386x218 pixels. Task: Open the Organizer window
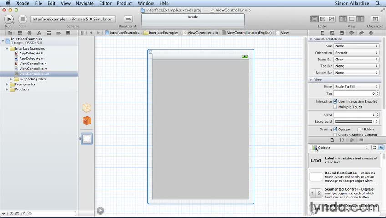click(375, 19)
